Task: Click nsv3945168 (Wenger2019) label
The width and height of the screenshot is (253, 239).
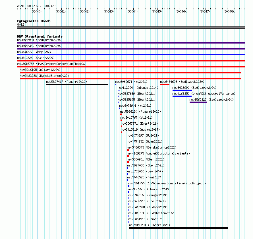Action: point(148,195)
